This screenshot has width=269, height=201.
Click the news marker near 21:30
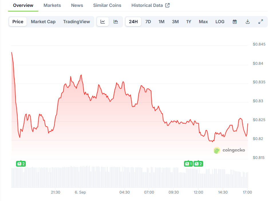[21, 164]
